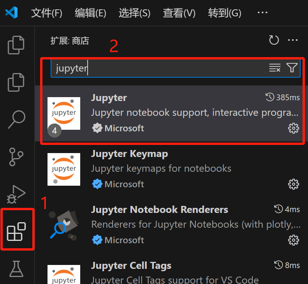The image size is (308, 284).
Task: Click the 扩展: 商店 panel title
Action: point(70,41)
